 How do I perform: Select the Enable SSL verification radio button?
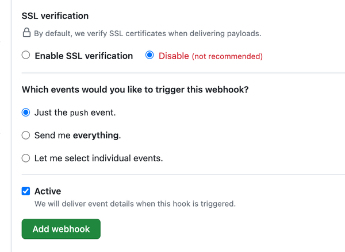(x=26, y=56)
